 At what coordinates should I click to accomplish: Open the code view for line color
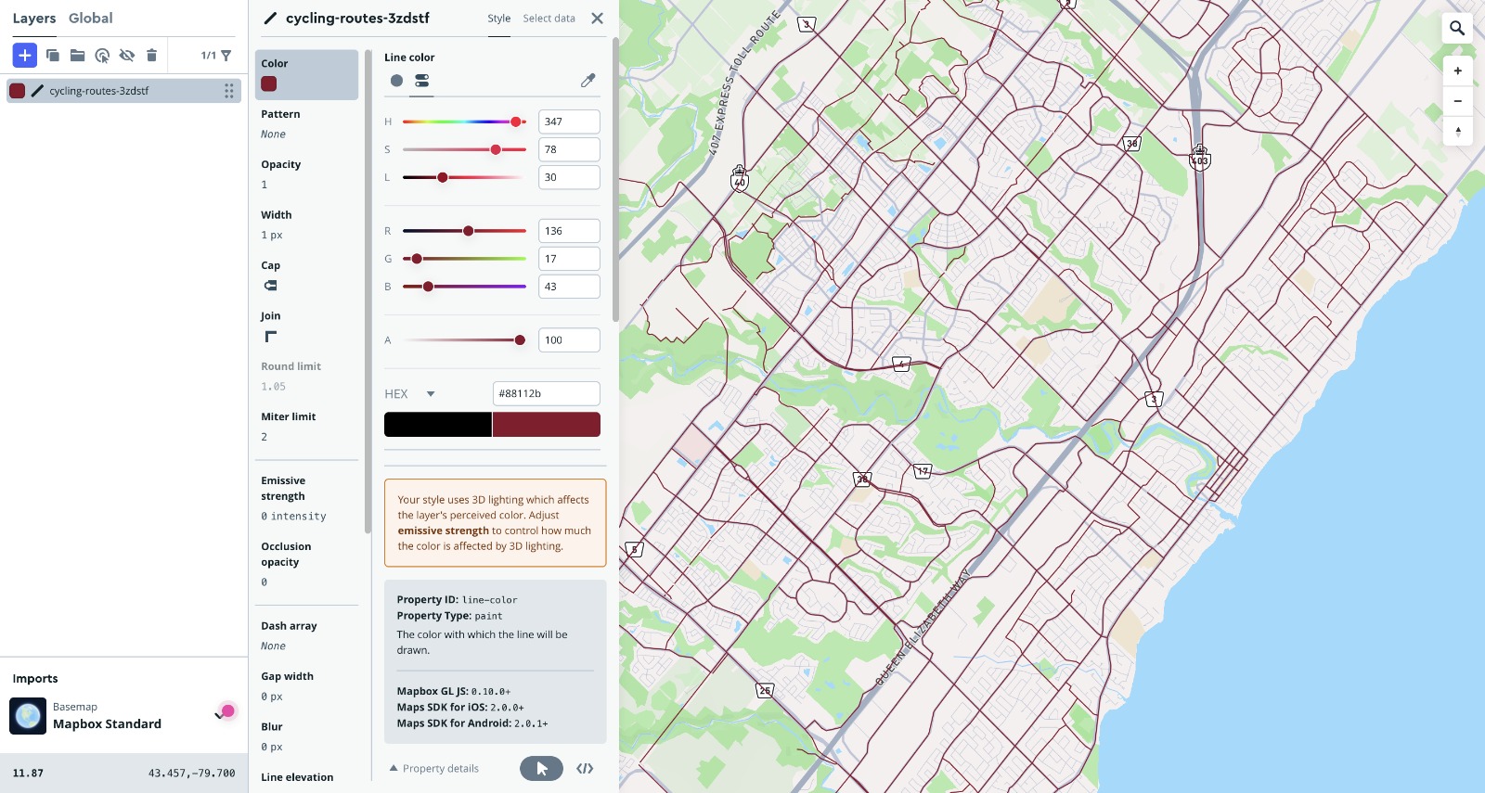(x=585, y=768)
